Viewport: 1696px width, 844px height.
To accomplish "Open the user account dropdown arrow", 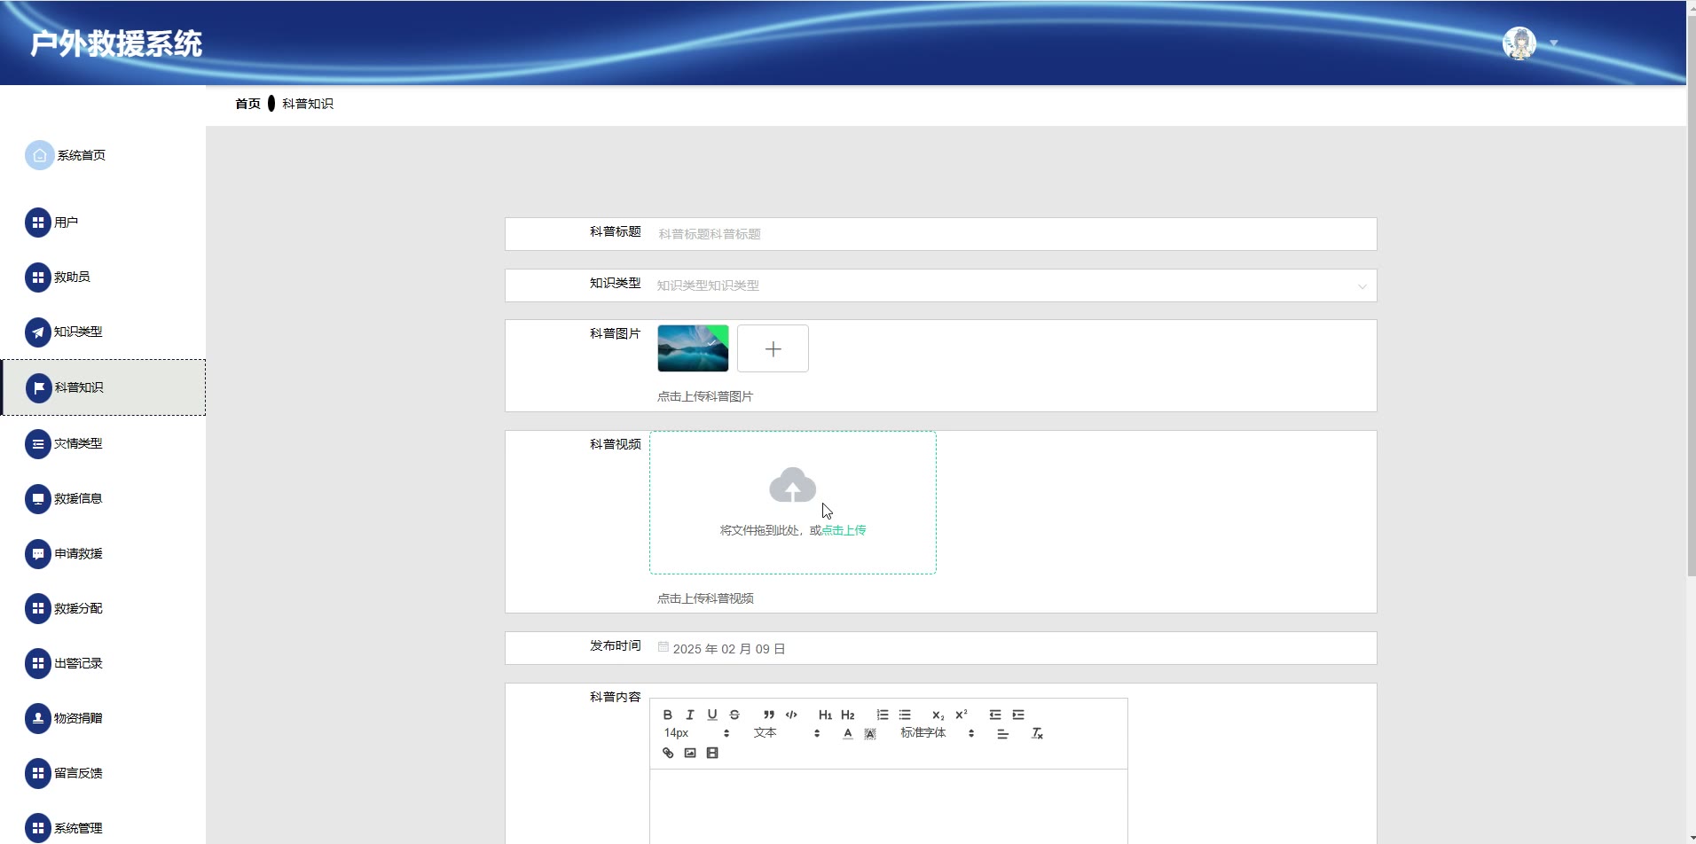I will click(1553, 43).
